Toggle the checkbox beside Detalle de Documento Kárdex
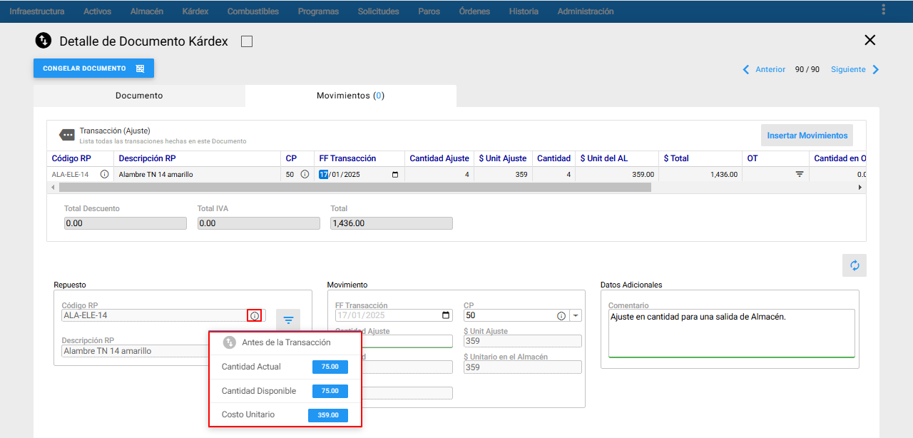 [x=247, y=41]
